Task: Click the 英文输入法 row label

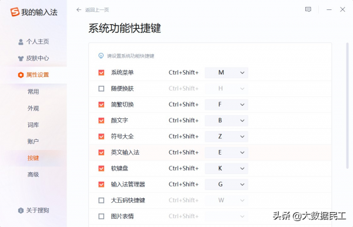Action: pos(125,152)
